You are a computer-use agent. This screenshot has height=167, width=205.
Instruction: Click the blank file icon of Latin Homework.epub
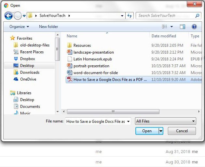point(70,59)
